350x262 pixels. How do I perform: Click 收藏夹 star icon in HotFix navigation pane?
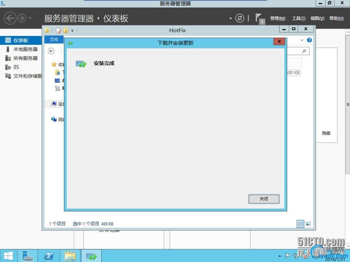pos(54,64)
